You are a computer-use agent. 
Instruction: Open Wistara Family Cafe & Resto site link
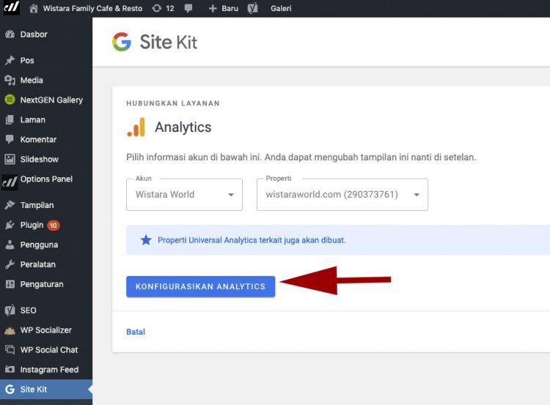[92, 8]
